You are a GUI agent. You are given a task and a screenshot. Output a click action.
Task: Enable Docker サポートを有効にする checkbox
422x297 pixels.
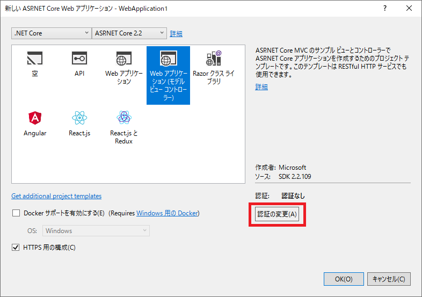coord(16,213)
